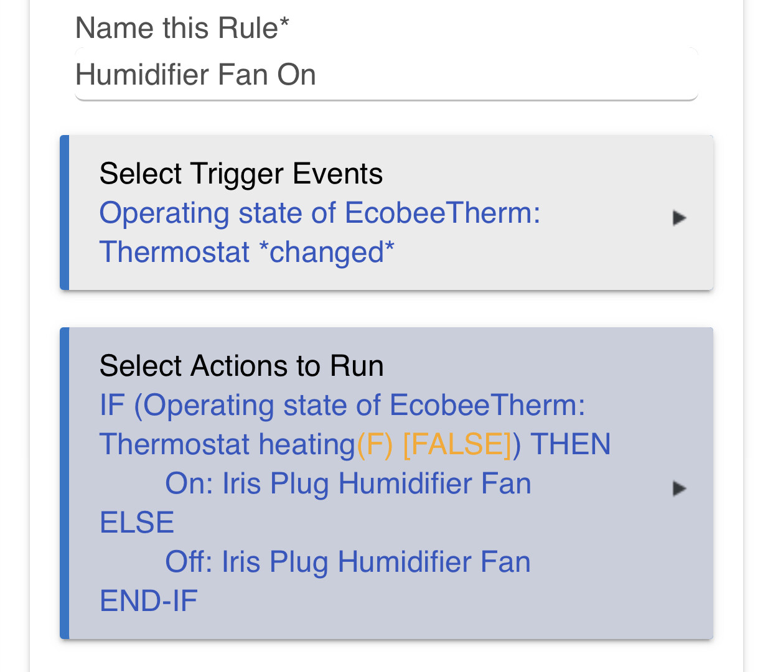Open the Select Trigger Events section
773x672 pixels.
[386, 213]
